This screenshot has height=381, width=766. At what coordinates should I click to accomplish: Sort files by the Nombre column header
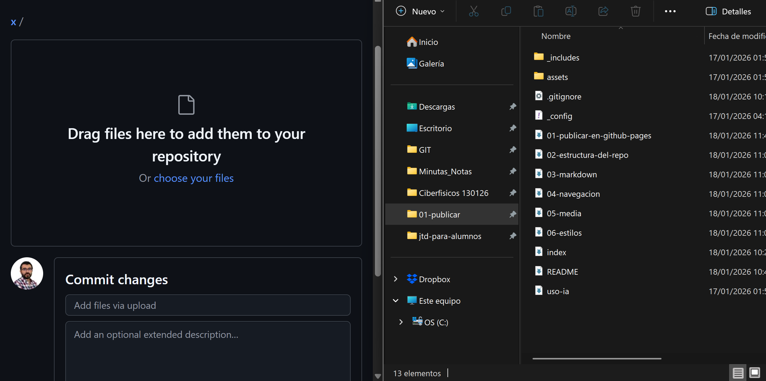556,36
